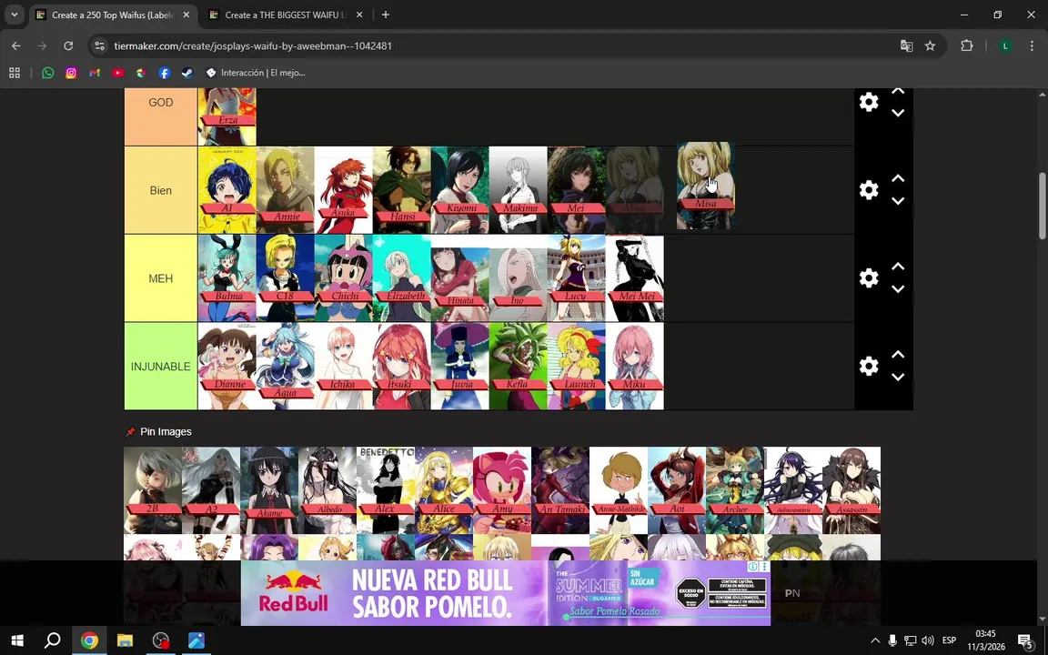Open the ESP language indicator
Image resolution: width=1048 pixels, height=655 pixels.
pyautogui.click(x=949, y=640)
